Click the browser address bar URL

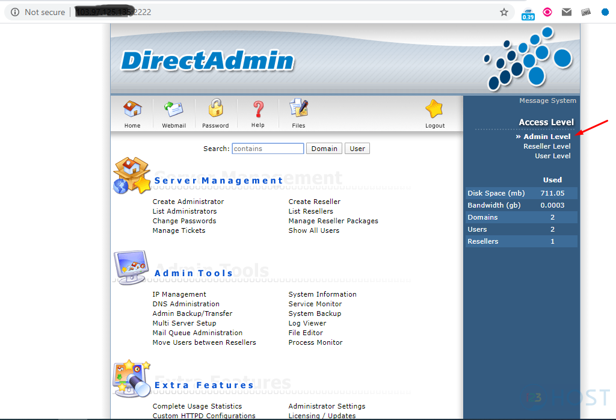click(114, 12)
